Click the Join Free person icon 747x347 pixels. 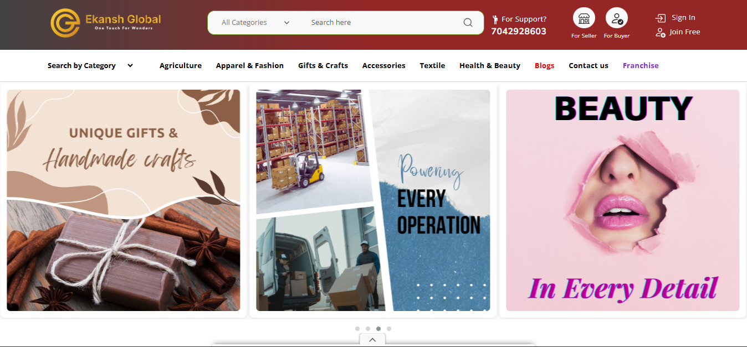tap(661, 32)
